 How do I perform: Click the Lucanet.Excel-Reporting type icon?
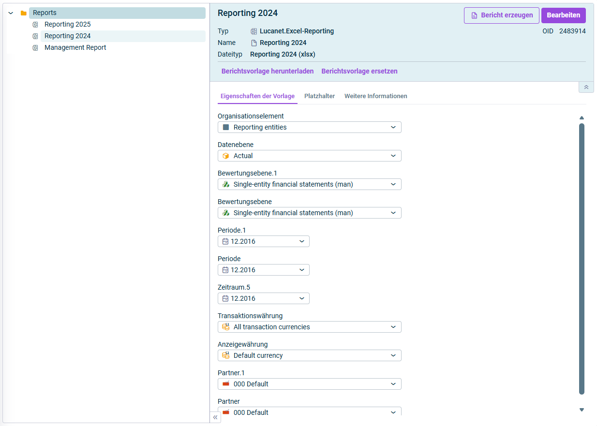(254, 31)
